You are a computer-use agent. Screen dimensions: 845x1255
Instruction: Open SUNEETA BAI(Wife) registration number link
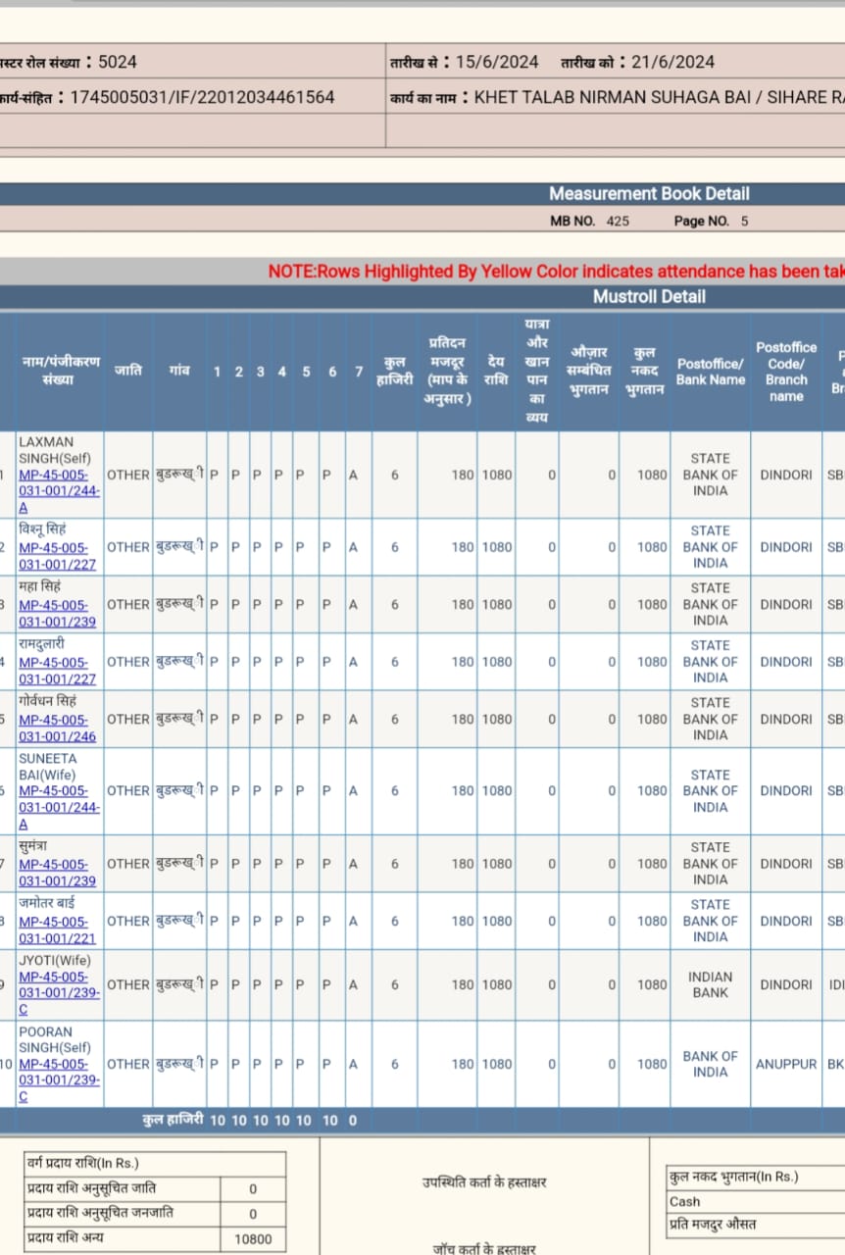pyautogui.click(x=59, y=808)
